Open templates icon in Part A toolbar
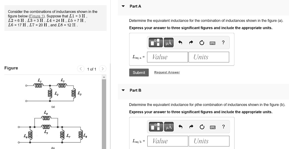289x149 pixels. [156, 42]
